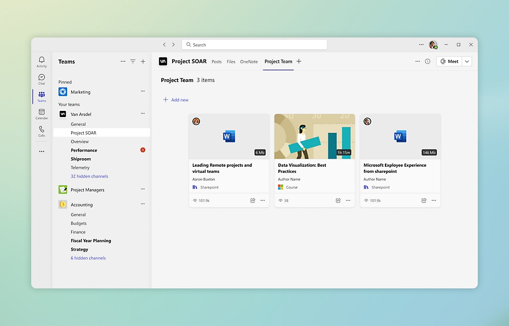The height and width of the screenshot is (326, 509).
Task: Click plus icon to join or create team
Action: (143, 62)
